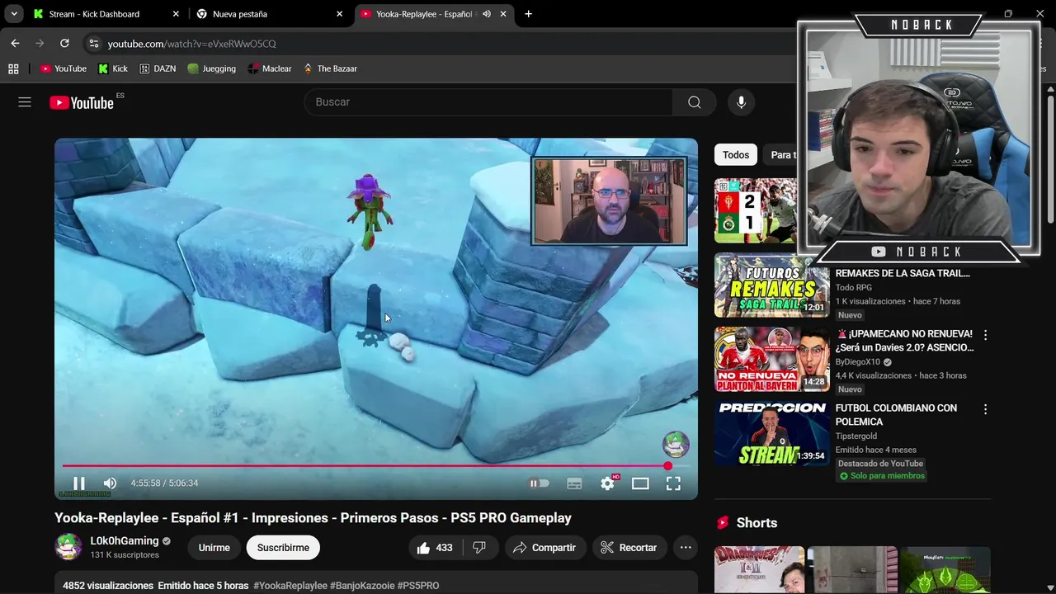Open options for Futbol Colombiano video
This screenshot has width=1056, height=594.
(985, 409)
